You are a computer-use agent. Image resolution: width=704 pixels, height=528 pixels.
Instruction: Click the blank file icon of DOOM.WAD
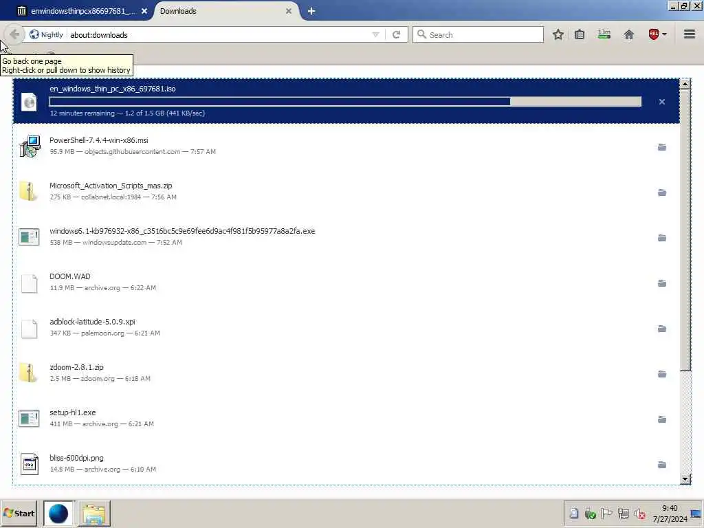[x=29, y=283]
